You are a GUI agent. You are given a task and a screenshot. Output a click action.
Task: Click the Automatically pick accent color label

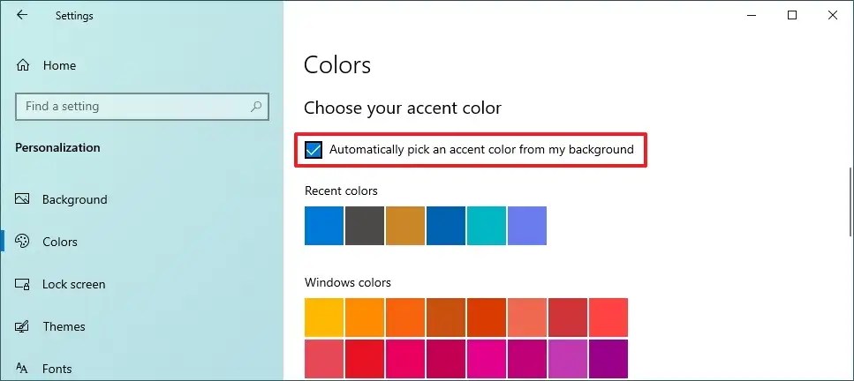pyautogui.click(x=481, y=149)
